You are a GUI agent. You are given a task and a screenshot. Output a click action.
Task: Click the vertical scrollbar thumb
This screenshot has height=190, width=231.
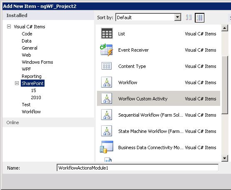pyautogui.click(x=225, y=85)
